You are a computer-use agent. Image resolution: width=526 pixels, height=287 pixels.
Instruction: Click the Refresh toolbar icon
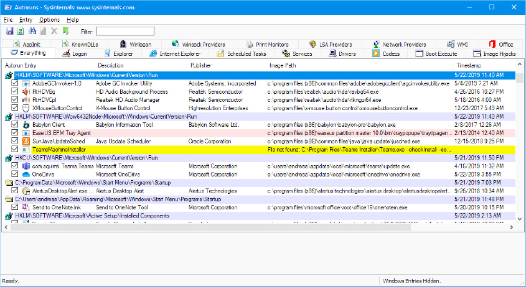pyautogui.click(x=20, y=31)
